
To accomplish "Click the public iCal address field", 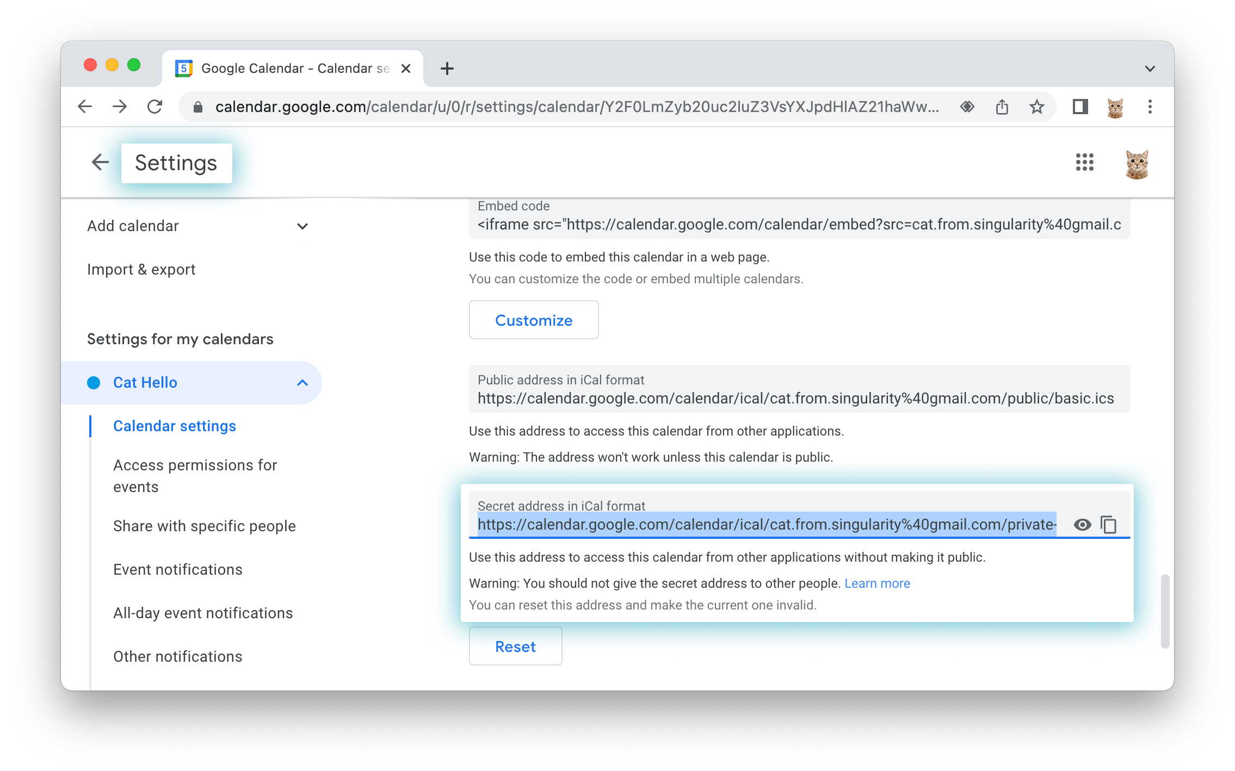I will pyautogui.click(x=799, y=389).
